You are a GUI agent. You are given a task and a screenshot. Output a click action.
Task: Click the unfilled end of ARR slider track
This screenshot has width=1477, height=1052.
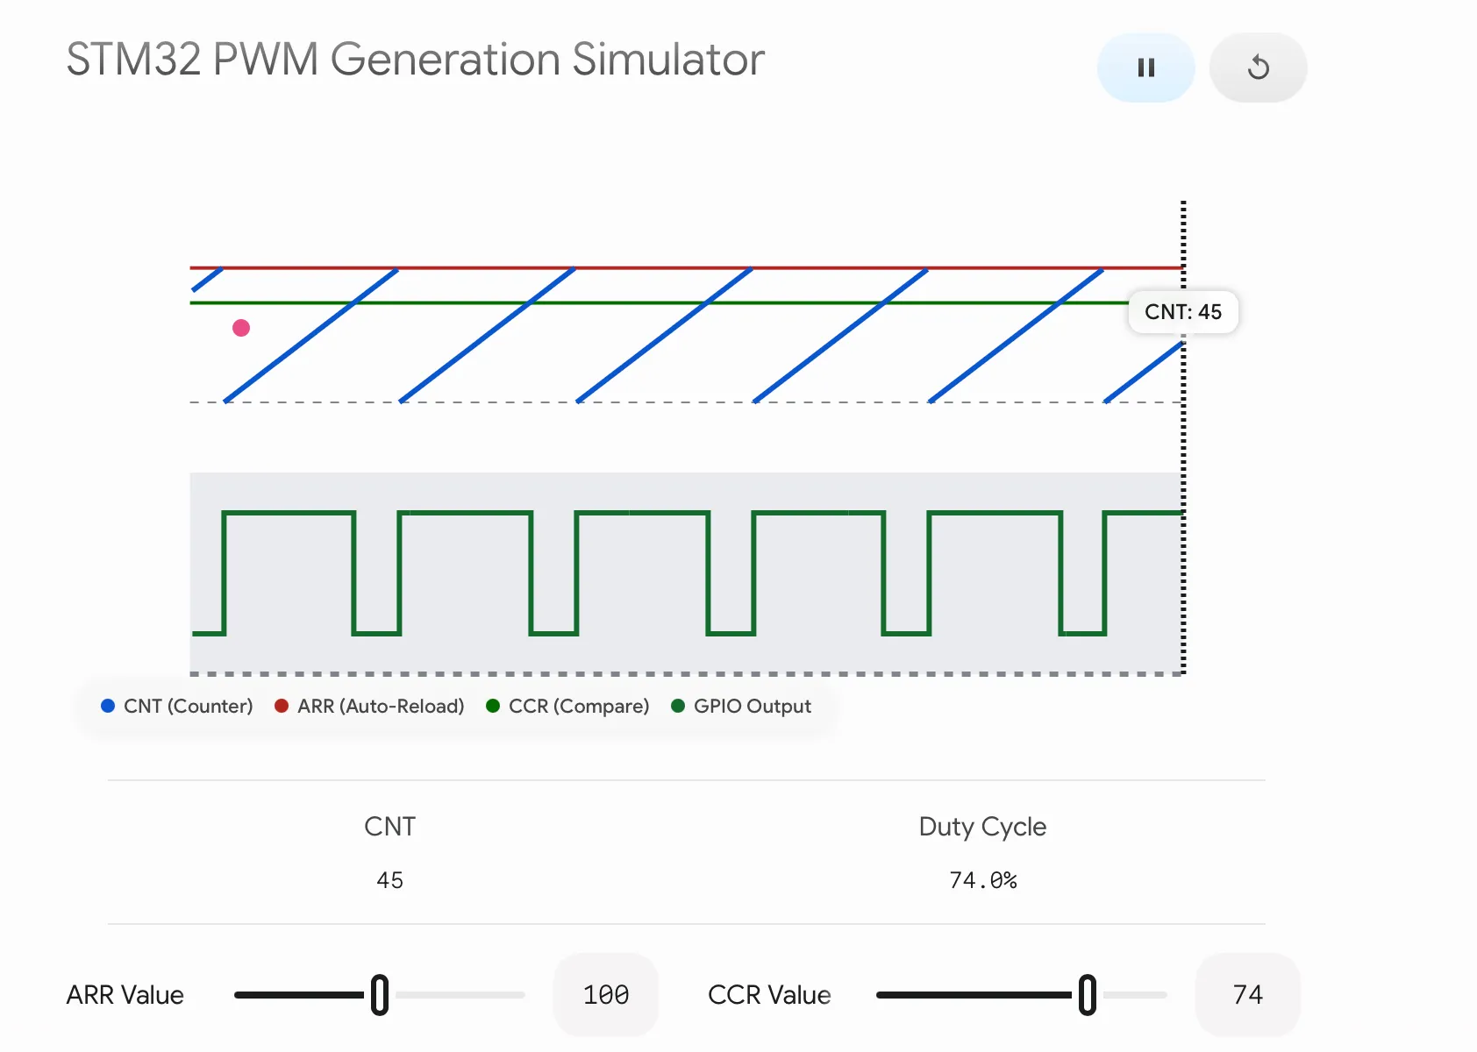(460, 995)
